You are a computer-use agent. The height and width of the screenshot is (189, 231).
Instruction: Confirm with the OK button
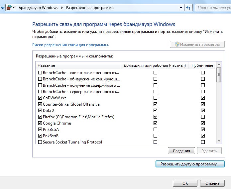[185, 183]
